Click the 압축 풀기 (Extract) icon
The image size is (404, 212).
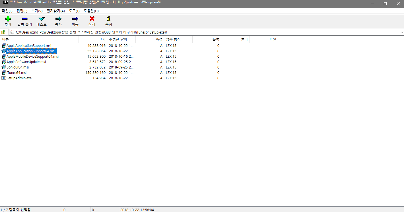point(24,20)
